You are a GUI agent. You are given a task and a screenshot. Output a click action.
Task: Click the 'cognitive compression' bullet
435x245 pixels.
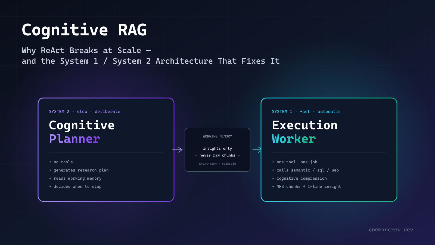click(299, 178)
